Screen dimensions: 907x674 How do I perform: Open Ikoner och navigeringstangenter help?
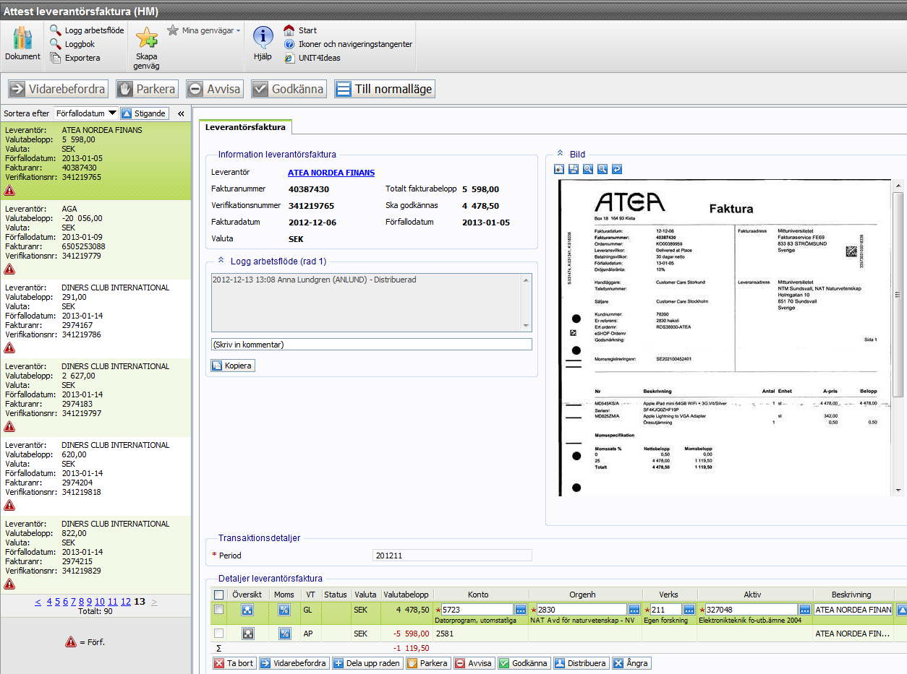(x=348, y=44)
